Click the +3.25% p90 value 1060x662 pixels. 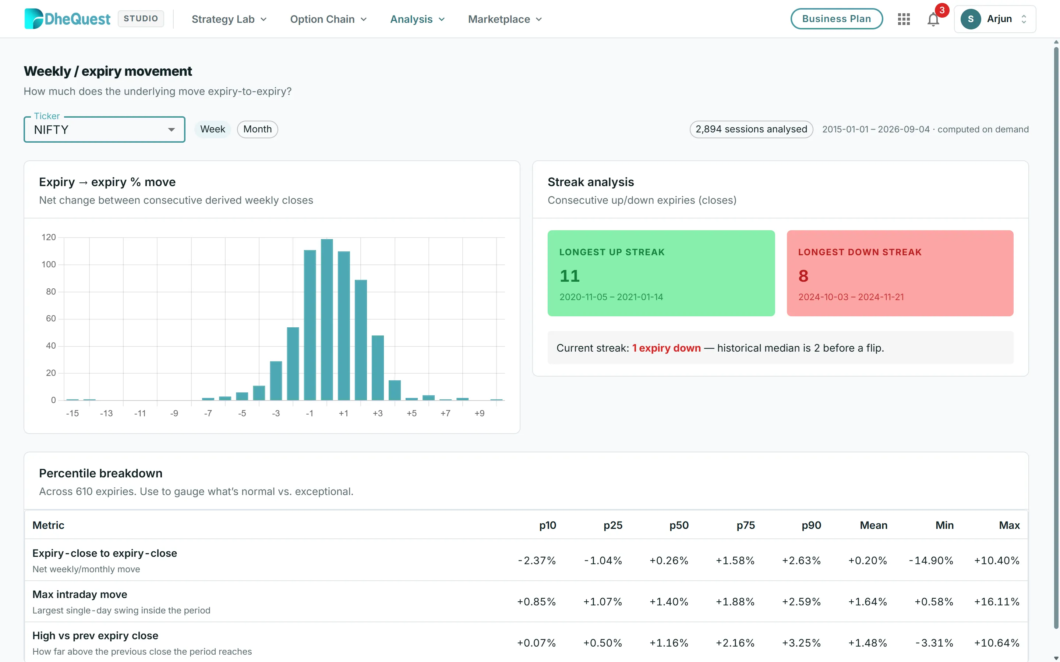point(801,643)
